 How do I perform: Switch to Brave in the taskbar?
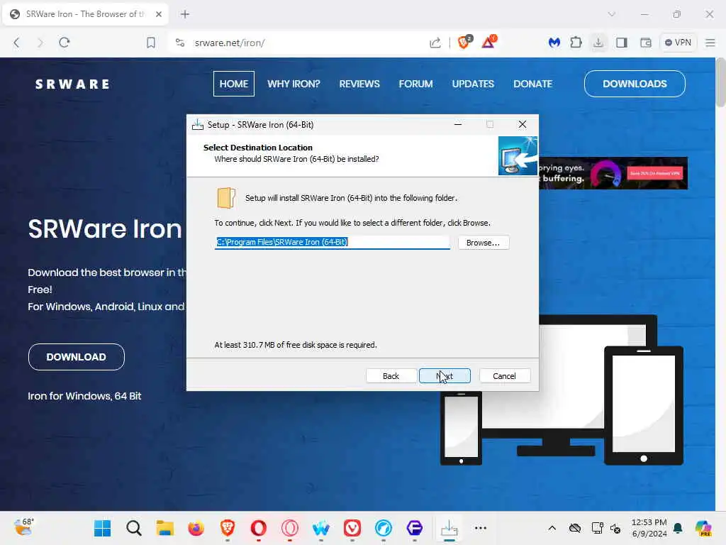pos(228,528)
